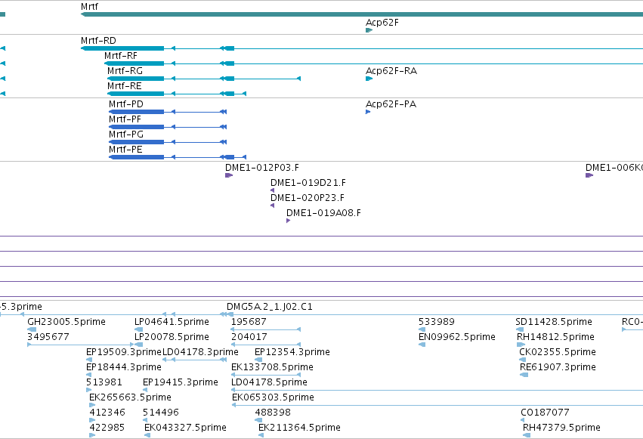Select the Mrtf-RG transcript label
Viewport: 643px width, 439px height.
125,71
